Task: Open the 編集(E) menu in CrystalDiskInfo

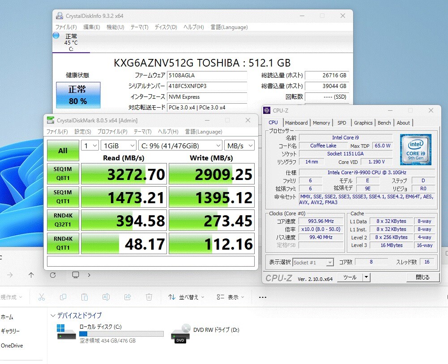Action: click(91, 27)
